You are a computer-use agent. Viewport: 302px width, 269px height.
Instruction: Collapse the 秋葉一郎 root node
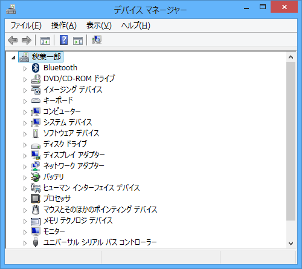[x=13, y=58]
